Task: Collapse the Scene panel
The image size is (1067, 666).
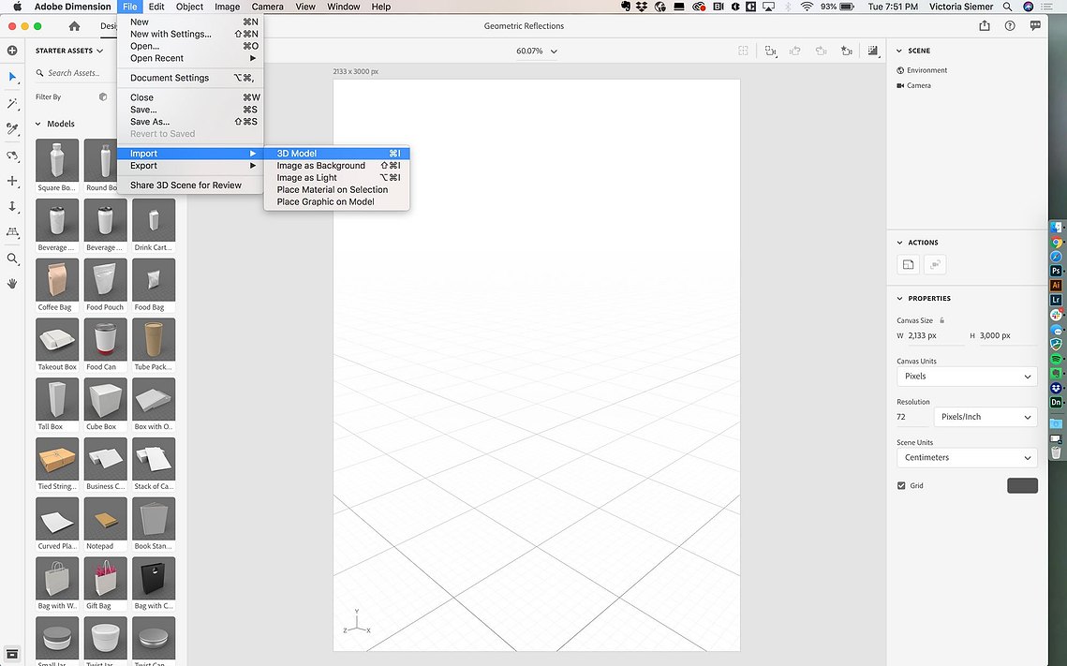Action: (x=899, y=51)
